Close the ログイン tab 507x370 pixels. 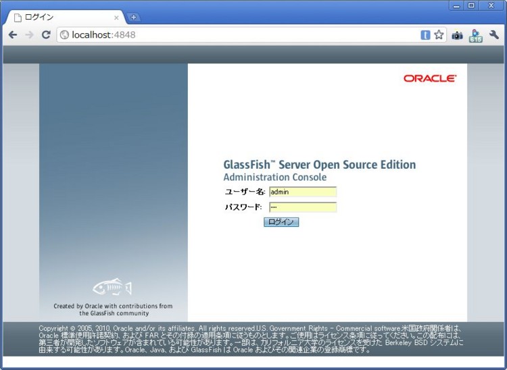point(116,18)
